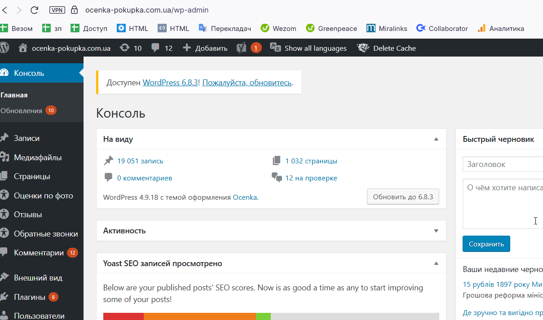Open the Везом bookmark
Image resolution: width=543 pixels, height=320 pixels.
pyautogui.click(x=17, y=28)
